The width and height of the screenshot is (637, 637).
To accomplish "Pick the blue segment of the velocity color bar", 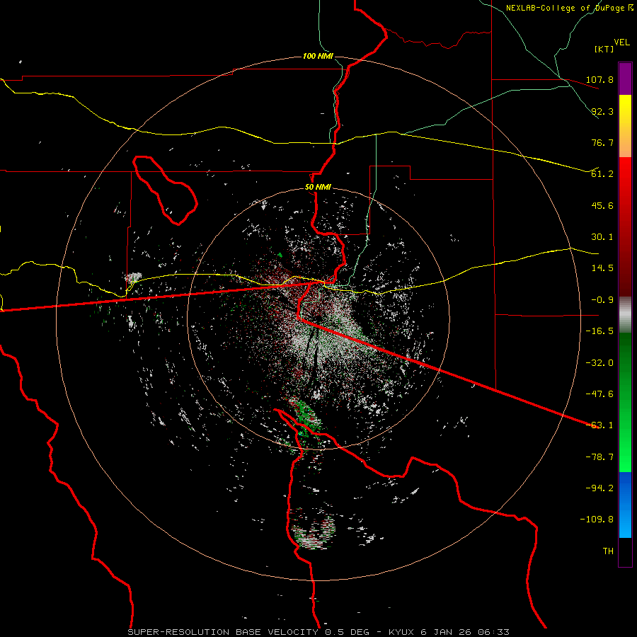I will pyautogui.click(x=625, y=505).
